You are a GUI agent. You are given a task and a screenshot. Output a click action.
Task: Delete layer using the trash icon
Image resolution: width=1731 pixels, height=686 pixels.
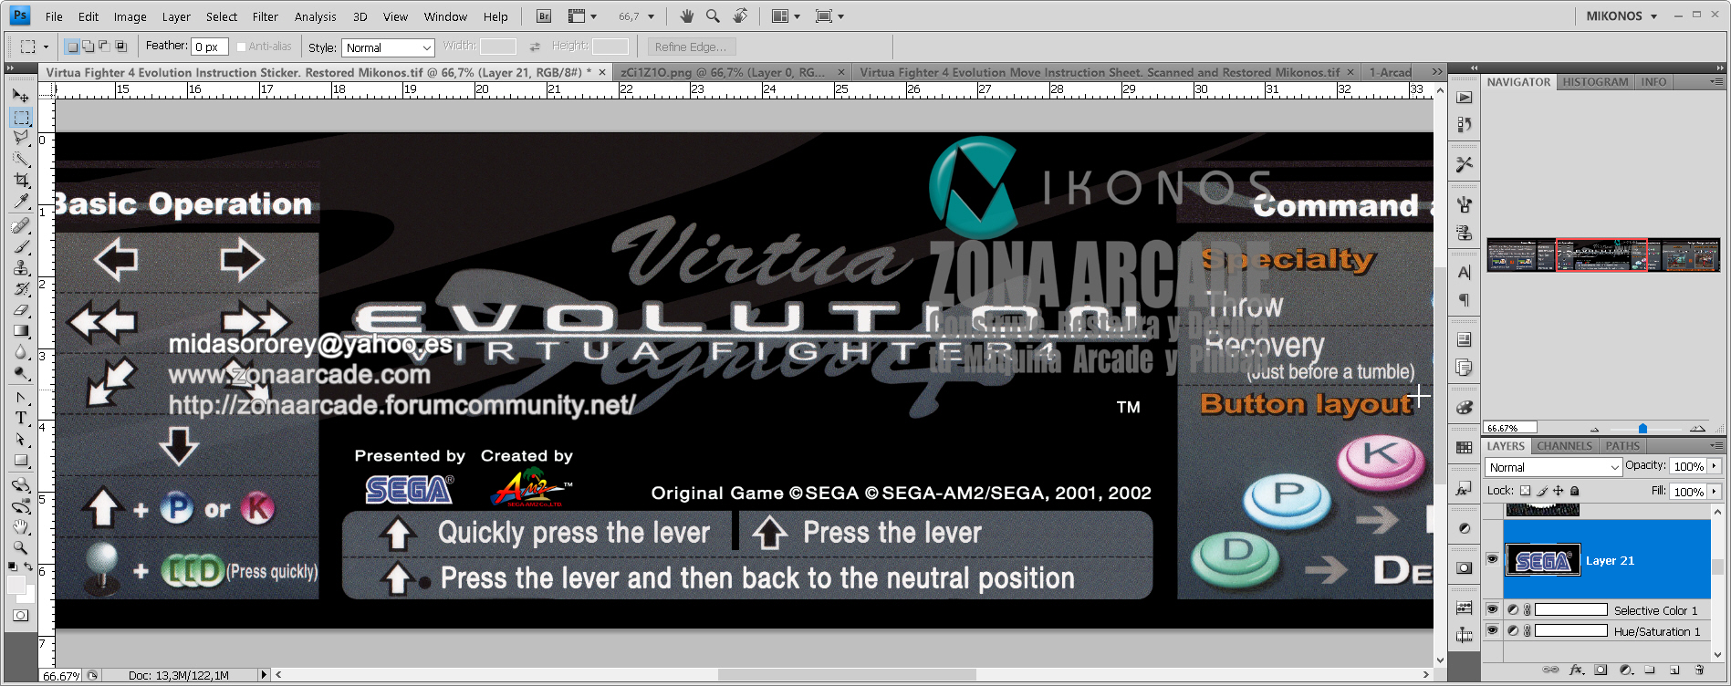coord(1700,670)
